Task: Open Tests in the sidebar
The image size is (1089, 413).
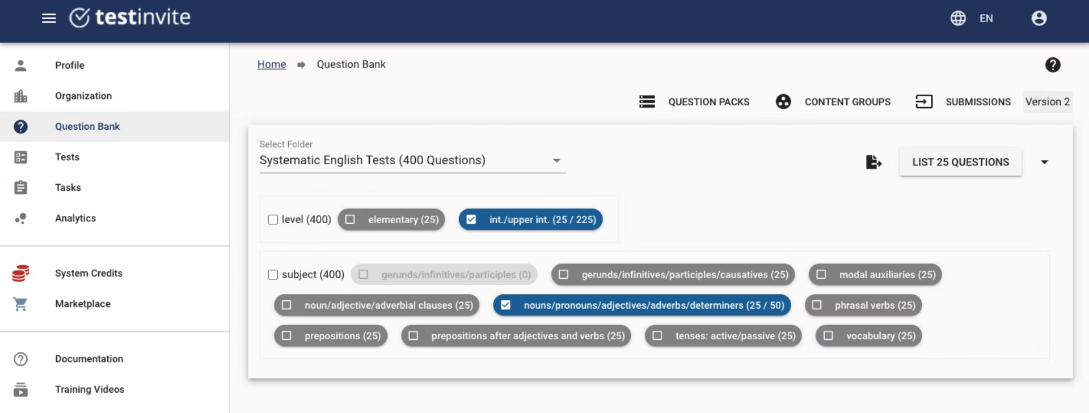Action: pos(67,157)
